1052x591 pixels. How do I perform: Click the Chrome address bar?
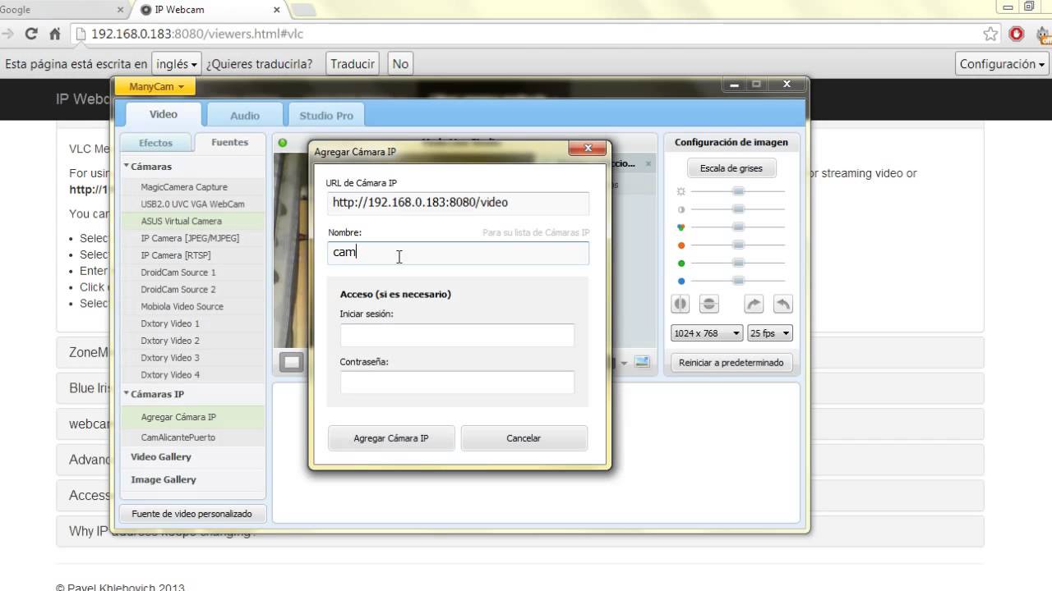click(x=526, y=34)
